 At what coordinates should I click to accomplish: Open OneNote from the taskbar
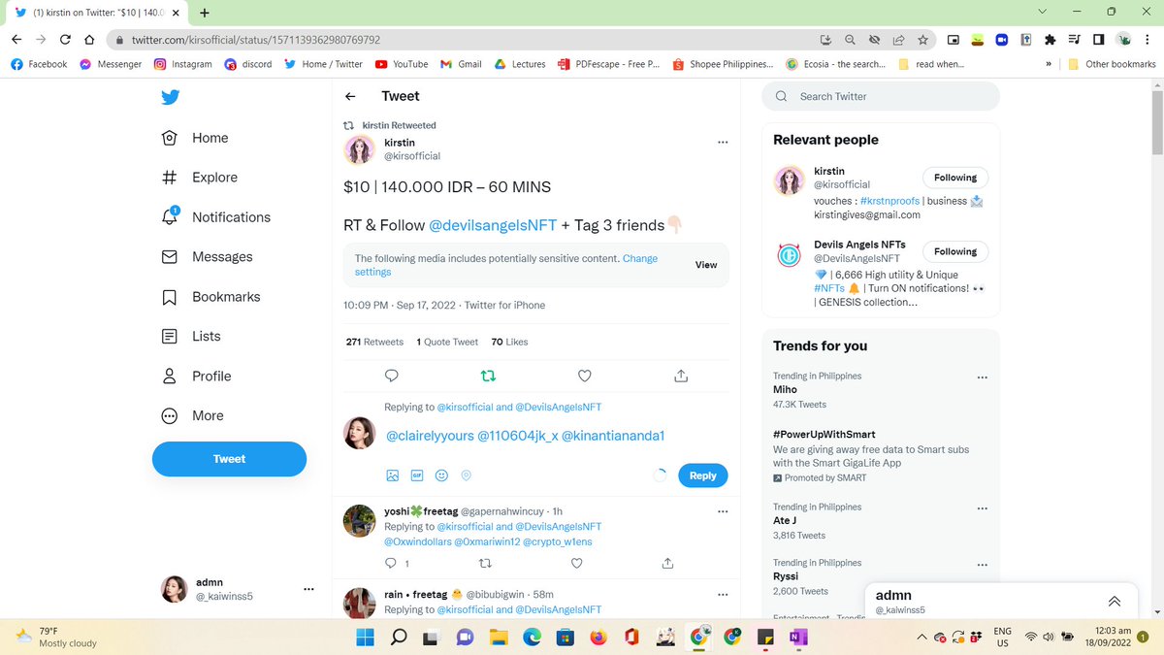[798, 638]
